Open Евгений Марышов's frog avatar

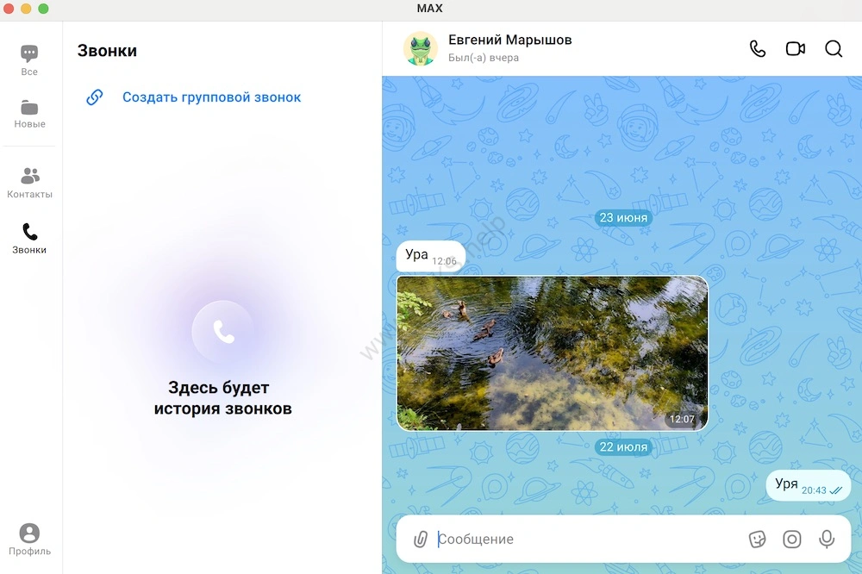point(421,49)
